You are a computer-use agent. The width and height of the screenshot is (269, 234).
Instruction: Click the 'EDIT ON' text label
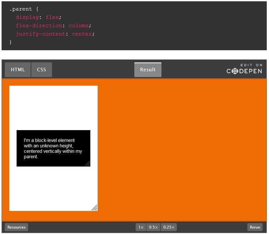(251, 65)
